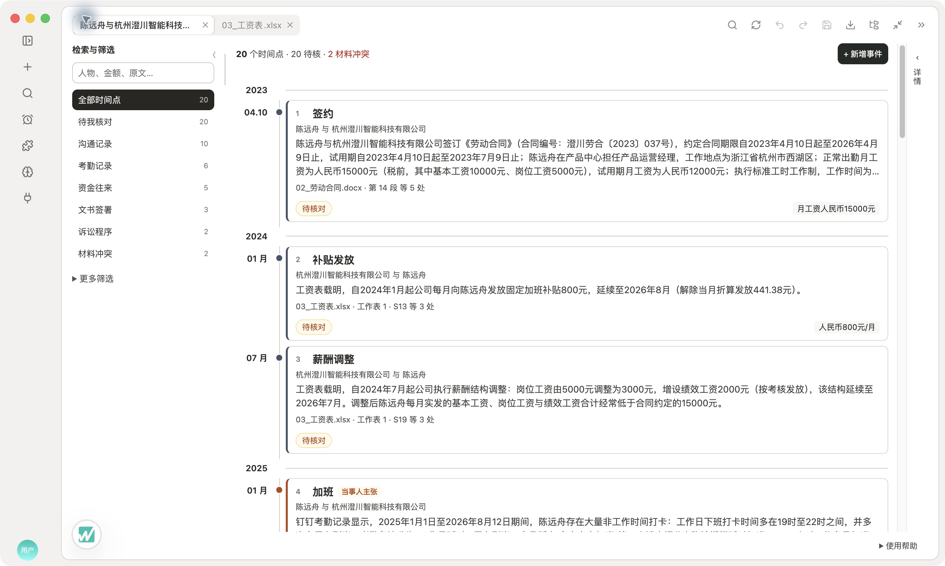Viewport: 945px width, 566px height.
Task: Click source link 03_工资表.xlsx S13
Action: [365, 307]
